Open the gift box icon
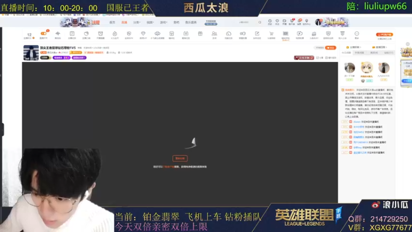This screenshot has height=232, width=412. tap(200, 34)
